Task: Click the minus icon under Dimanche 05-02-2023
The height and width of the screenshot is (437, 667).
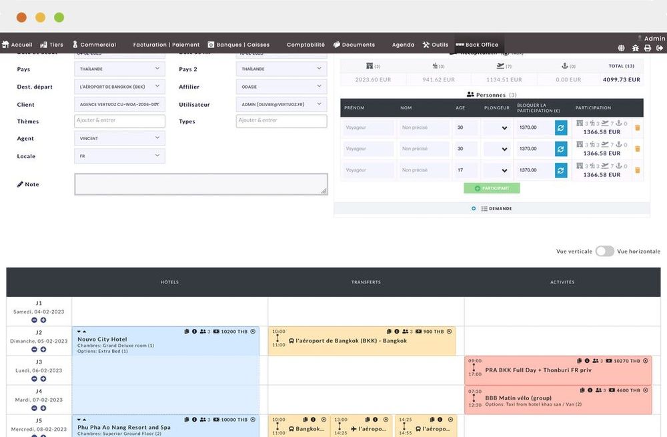Action: 35,350
